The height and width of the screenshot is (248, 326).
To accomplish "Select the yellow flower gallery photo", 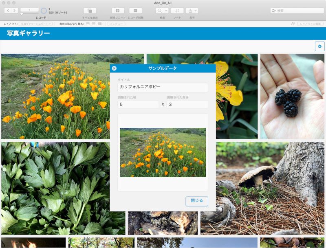I will 237,97.
